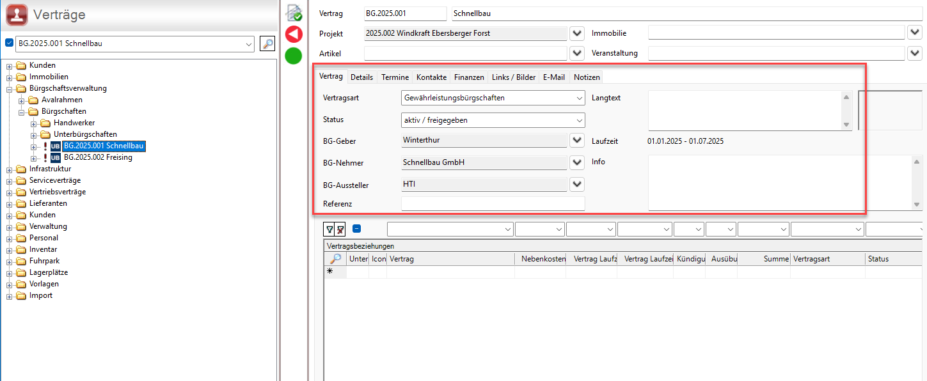
Task: Open the Immobilie dropdown arrow button
Action: pyautogui.click(x=914, y=33)
